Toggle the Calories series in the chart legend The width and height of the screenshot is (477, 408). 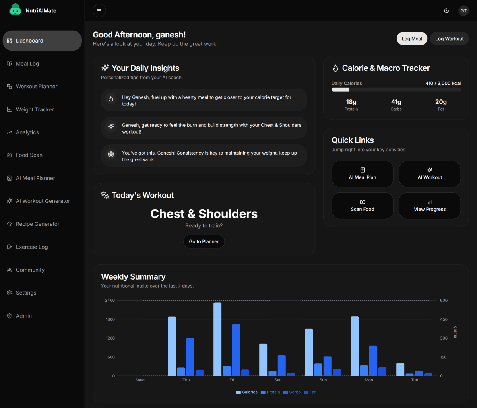246,392
